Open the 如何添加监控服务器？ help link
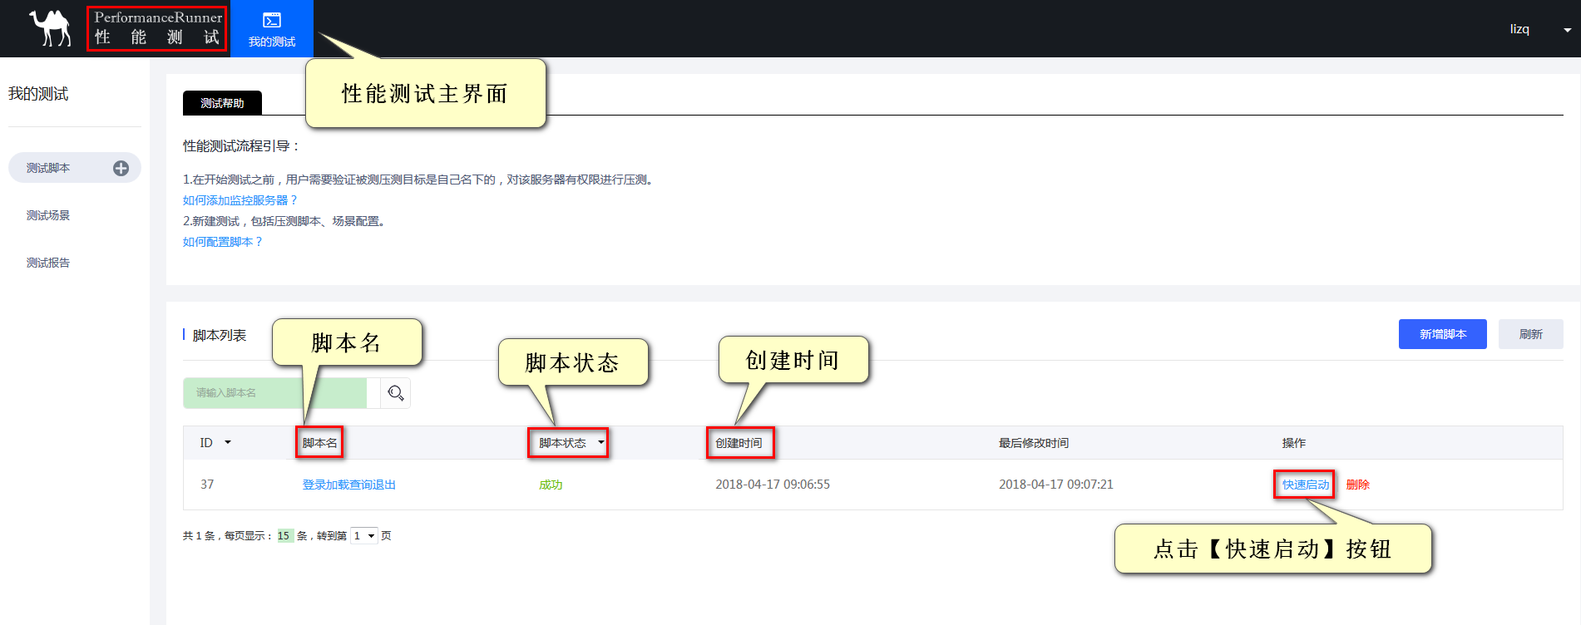 240,200
